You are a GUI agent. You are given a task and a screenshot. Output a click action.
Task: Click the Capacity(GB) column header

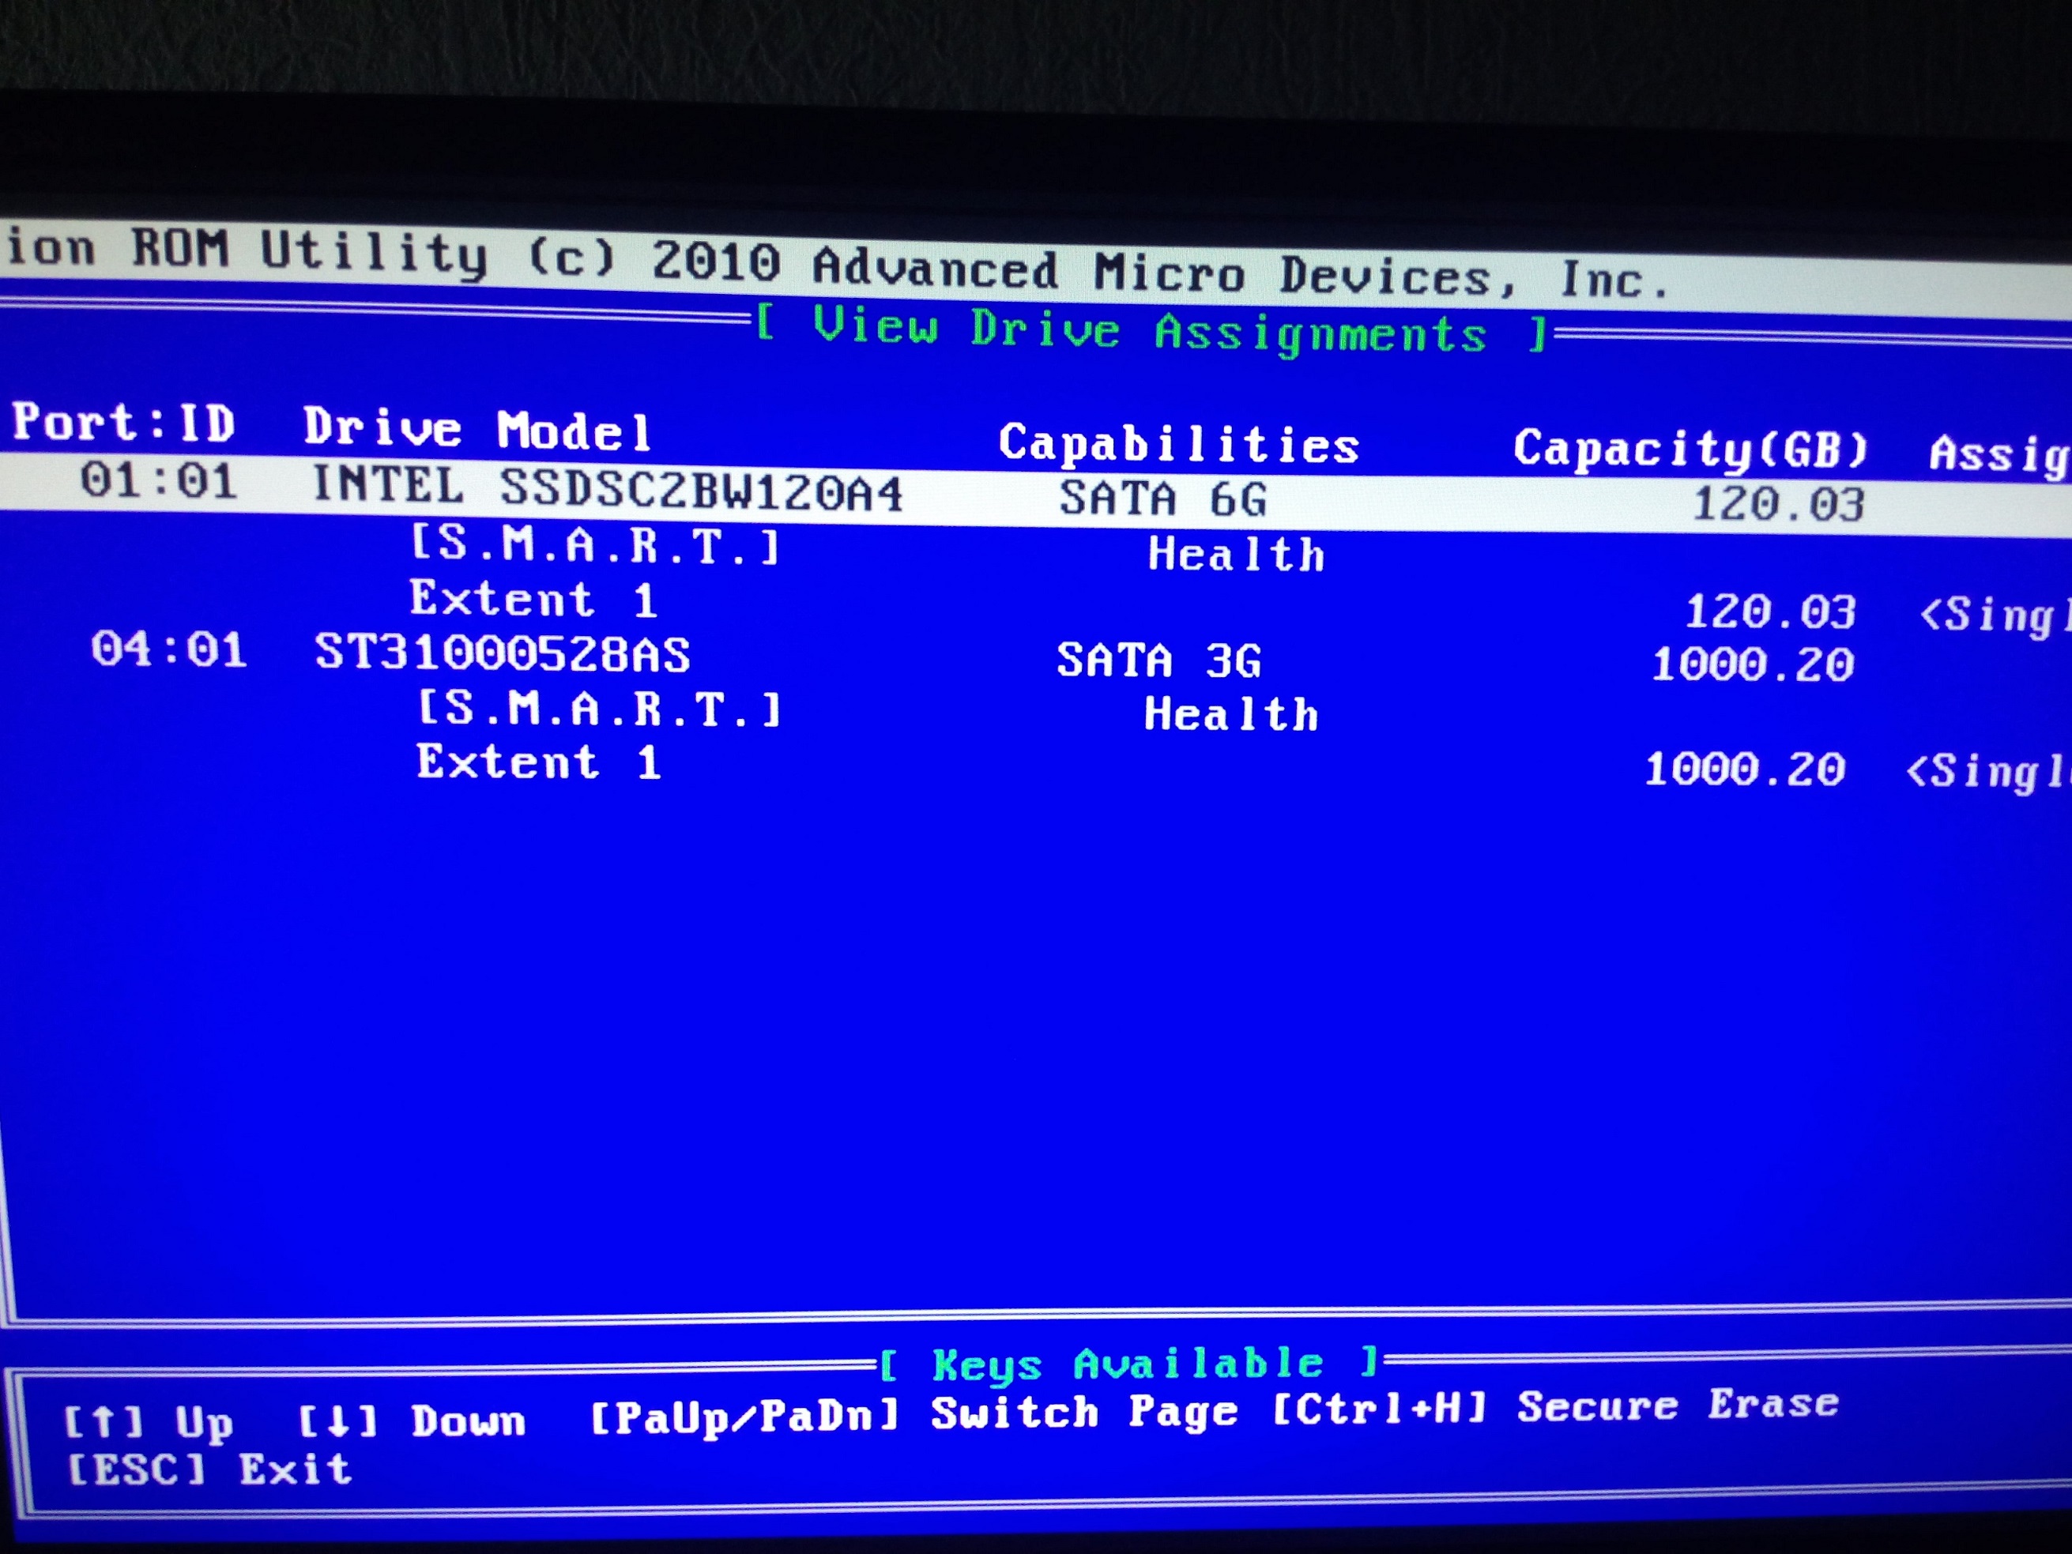click(1691, 450)
